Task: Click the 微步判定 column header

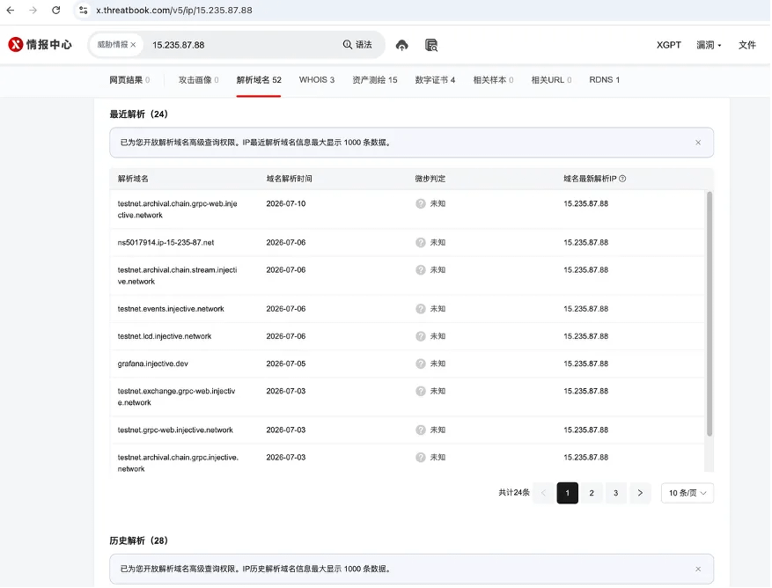Action: [x=430, y=179]
